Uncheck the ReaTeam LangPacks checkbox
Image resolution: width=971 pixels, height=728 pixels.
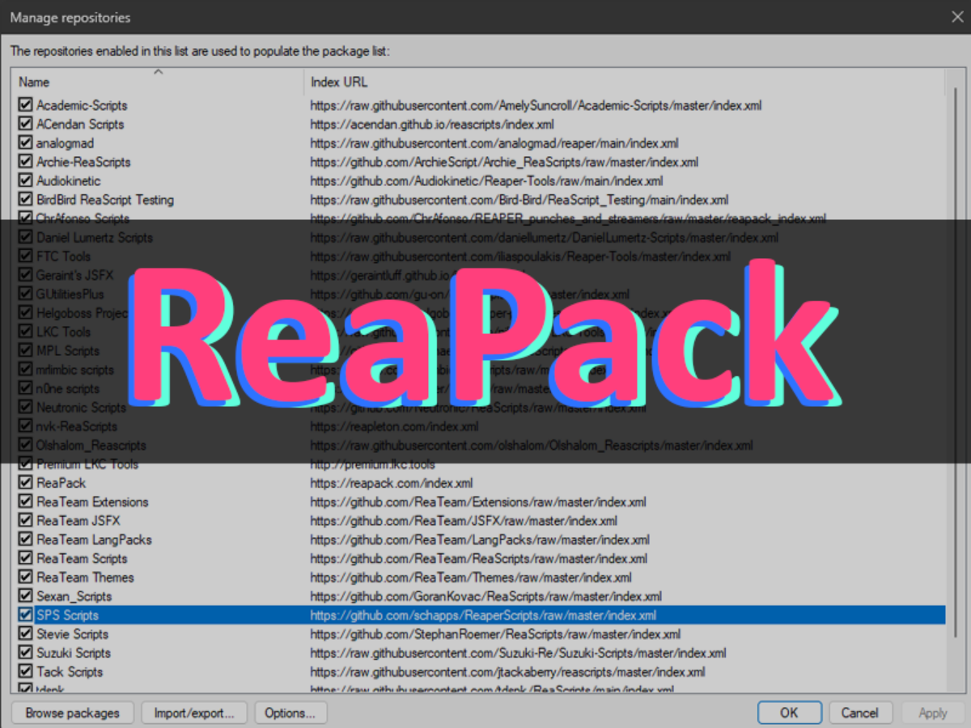click(x=26, y=540)
